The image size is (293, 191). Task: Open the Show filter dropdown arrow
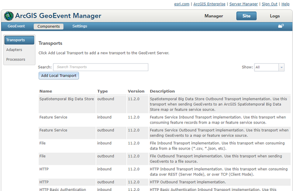[x=281, y=67]
